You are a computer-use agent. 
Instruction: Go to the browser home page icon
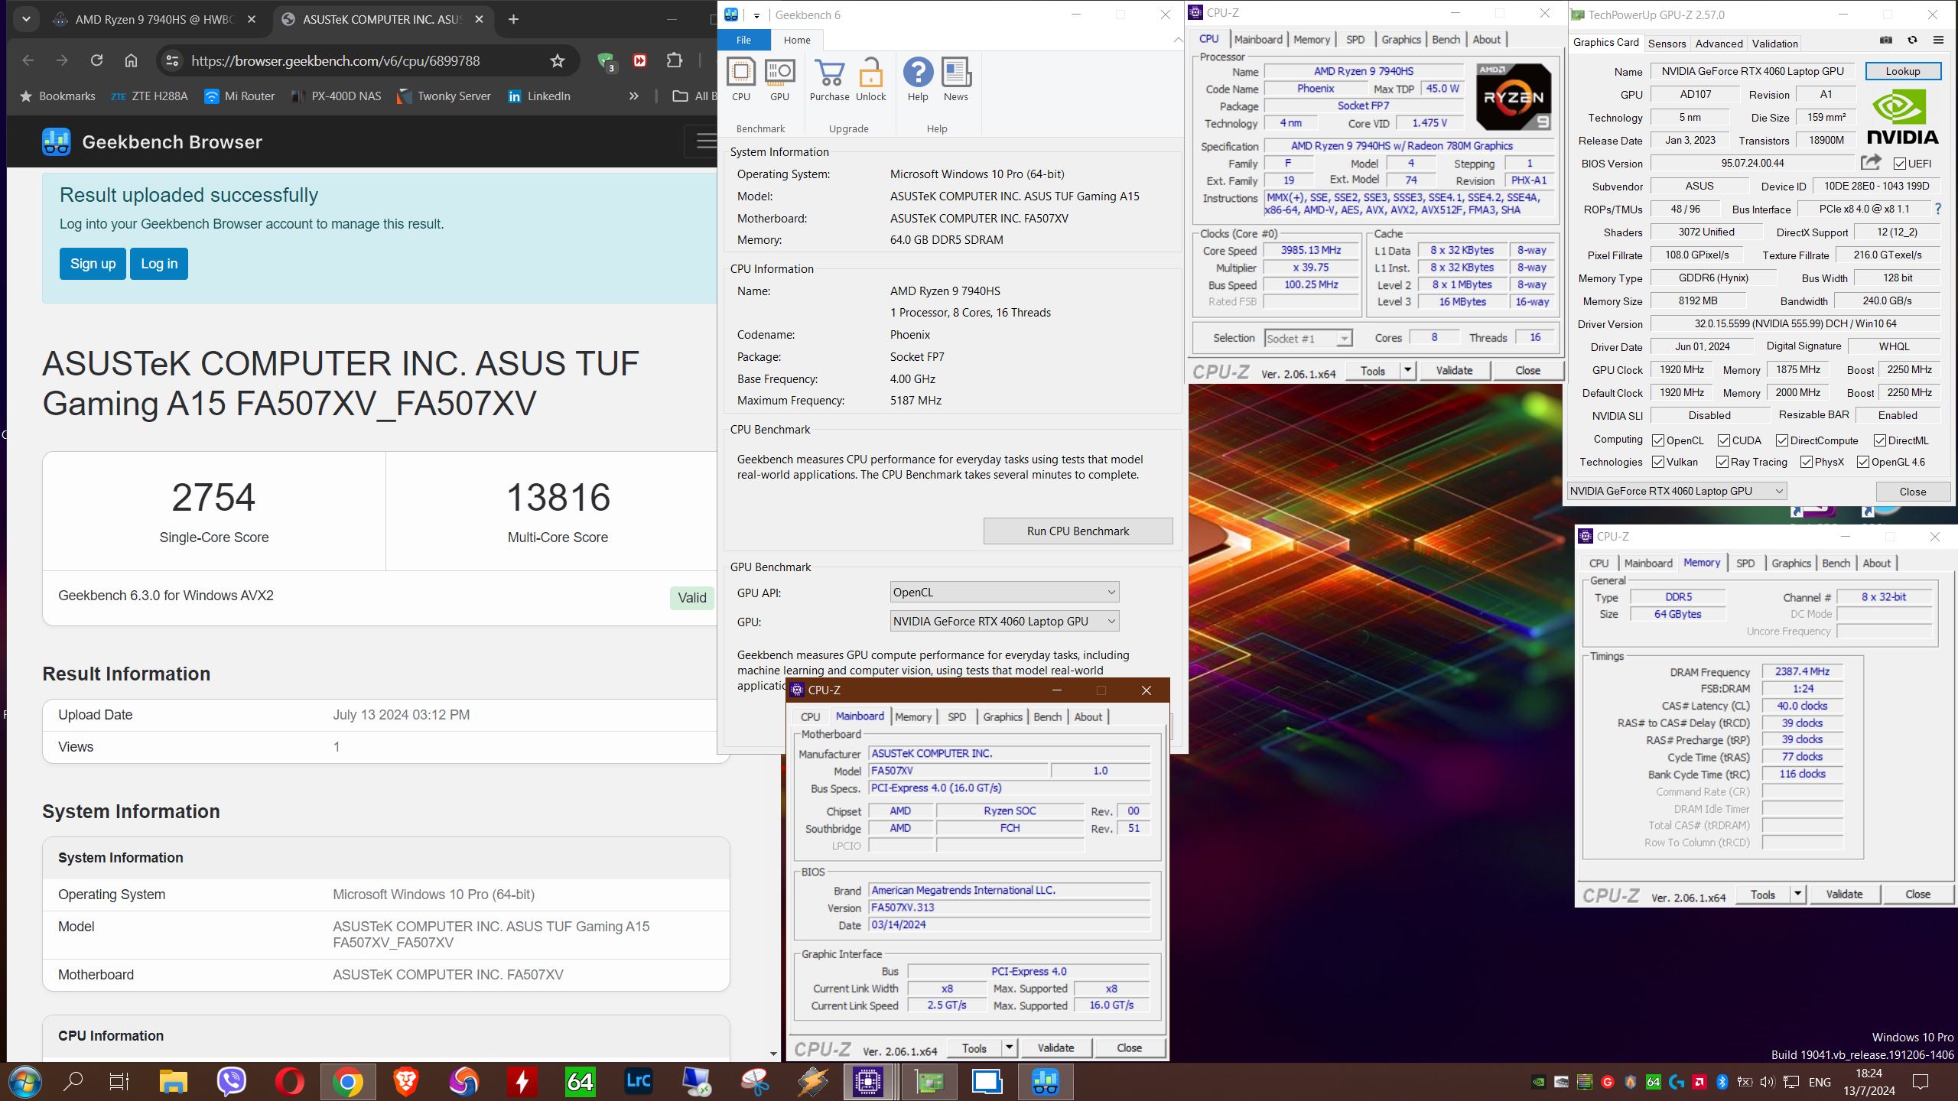(x=131, y=60)
